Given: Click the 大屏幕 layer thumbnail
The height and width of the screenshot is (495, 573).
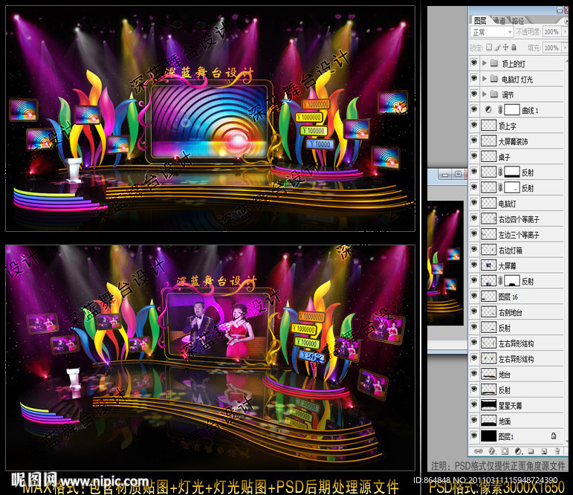Looking at the screenshot, I should [x=488, y=265].
